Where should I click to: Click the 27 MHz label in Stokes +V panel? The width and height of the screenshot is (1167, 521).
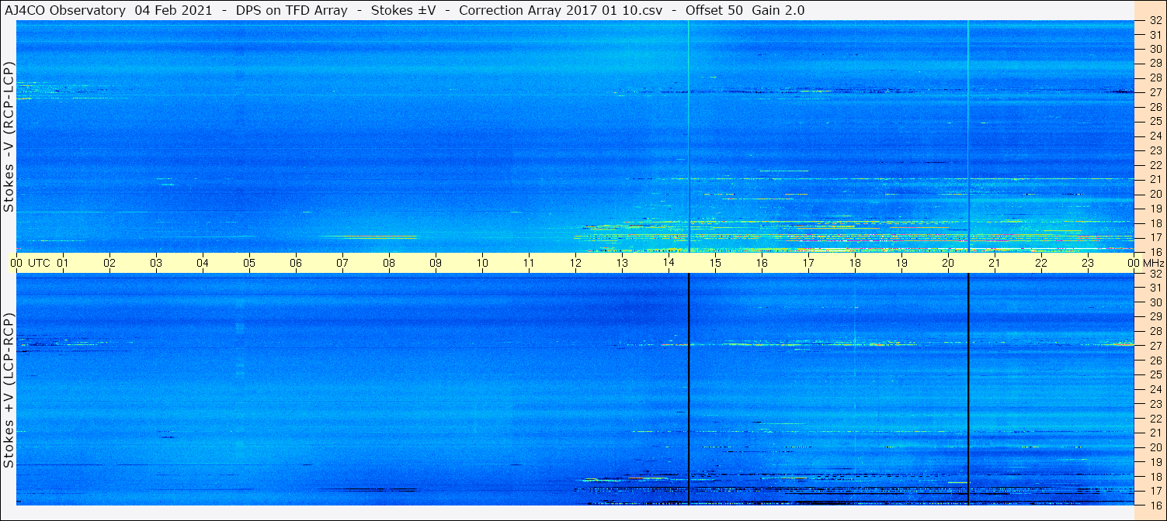(1155, 346)
